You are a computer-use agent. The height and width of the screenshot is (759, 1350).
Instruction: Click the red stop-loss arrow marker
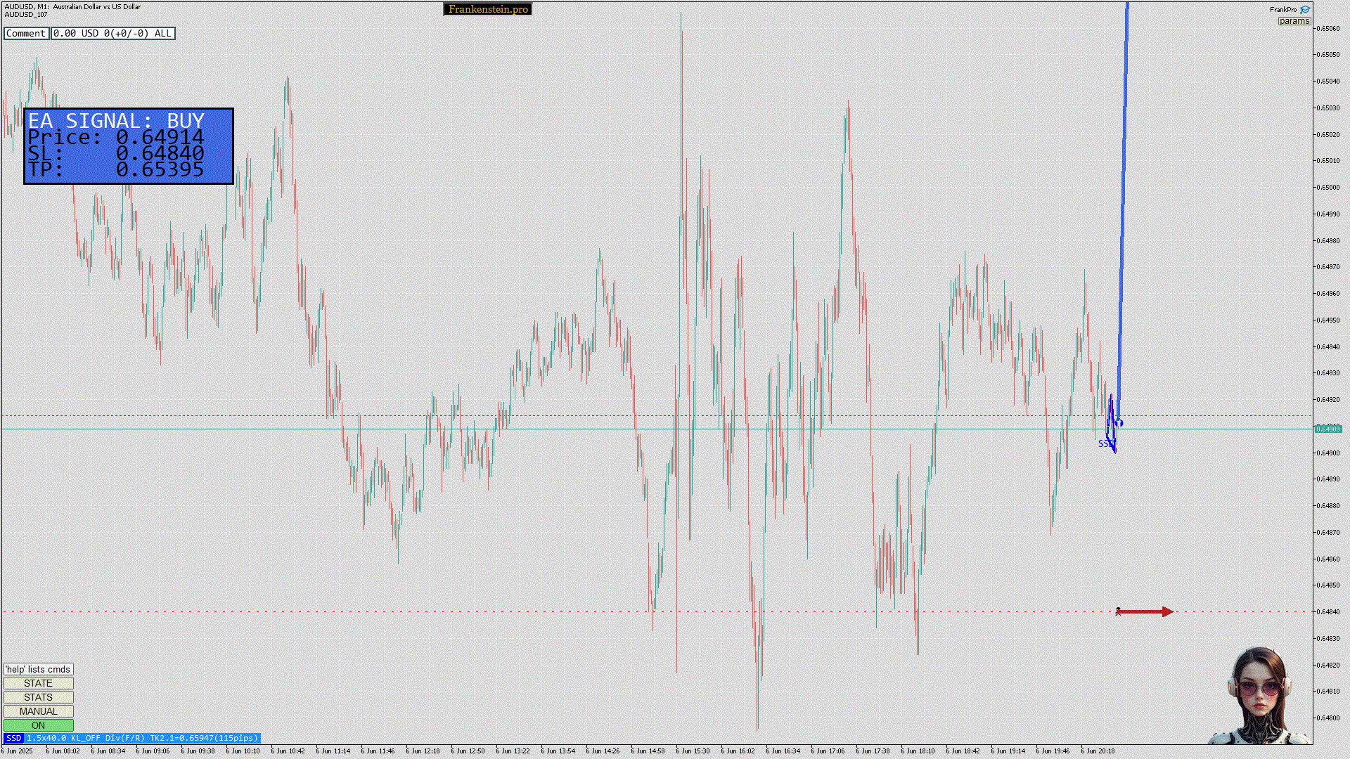click(1145, 612)
